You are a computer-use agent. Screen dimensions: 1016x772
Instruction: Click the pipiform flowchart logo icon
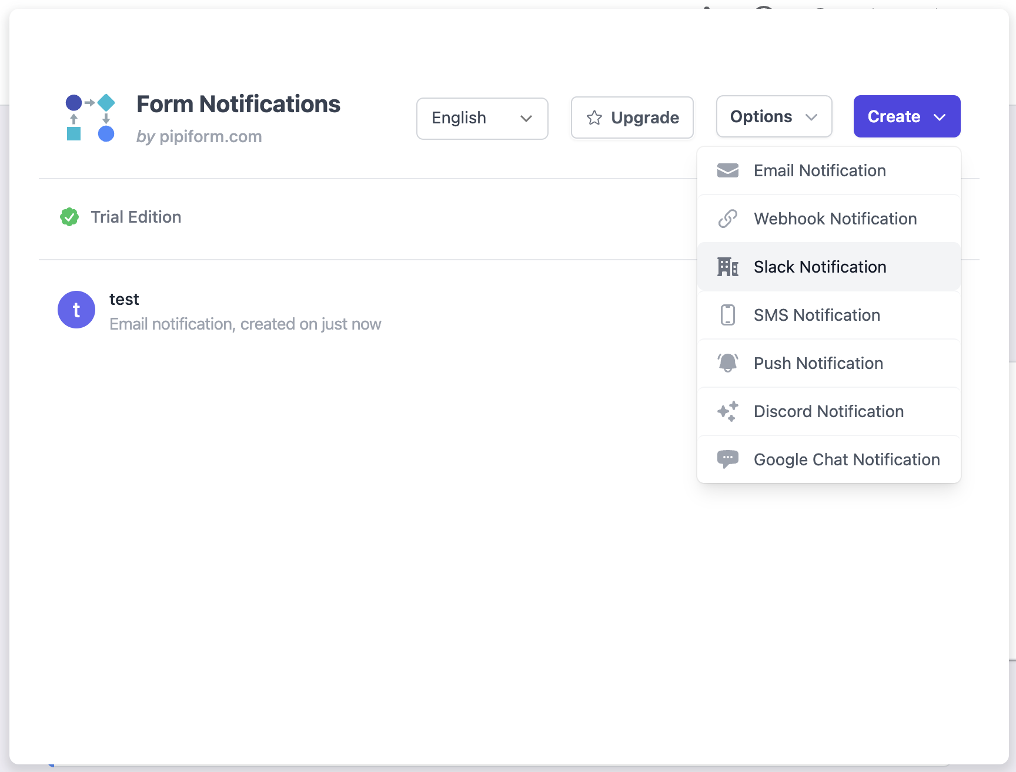click(x=89, y=117)
